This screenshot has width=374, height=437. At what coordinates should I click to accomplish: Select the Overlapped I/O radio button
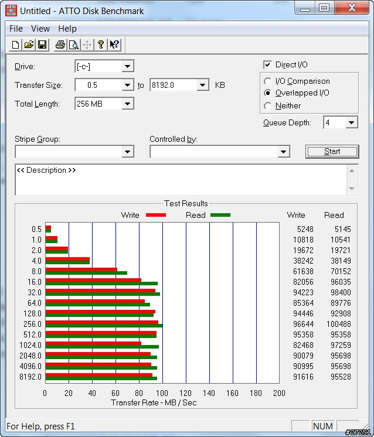click(267, 93)
